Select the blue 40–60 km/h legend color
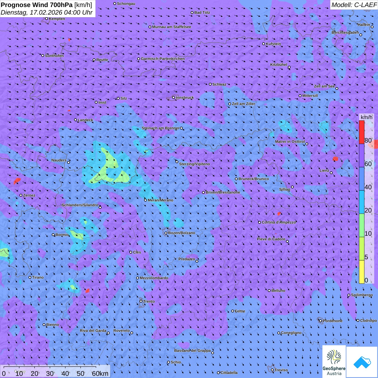The height and width of the screenshot is (378, 378). pyautogui.click(x=362, y=179)
